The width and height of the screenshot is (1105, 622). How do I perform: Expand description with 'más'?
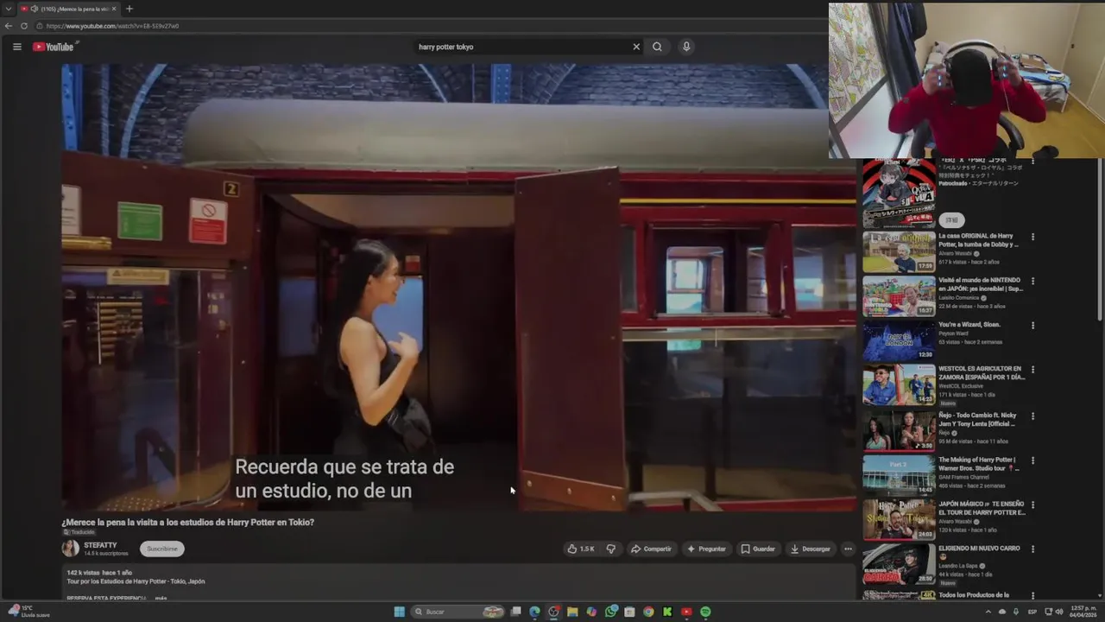(x=161, y=598)
